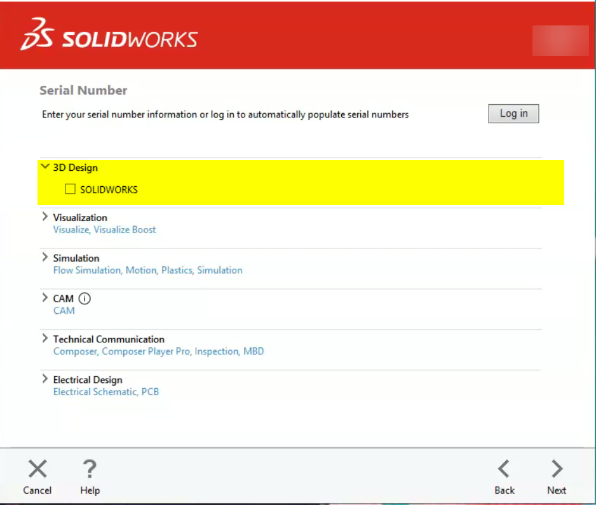
Task: Click the Serial Number heading
Action: [x=83, y=90]
